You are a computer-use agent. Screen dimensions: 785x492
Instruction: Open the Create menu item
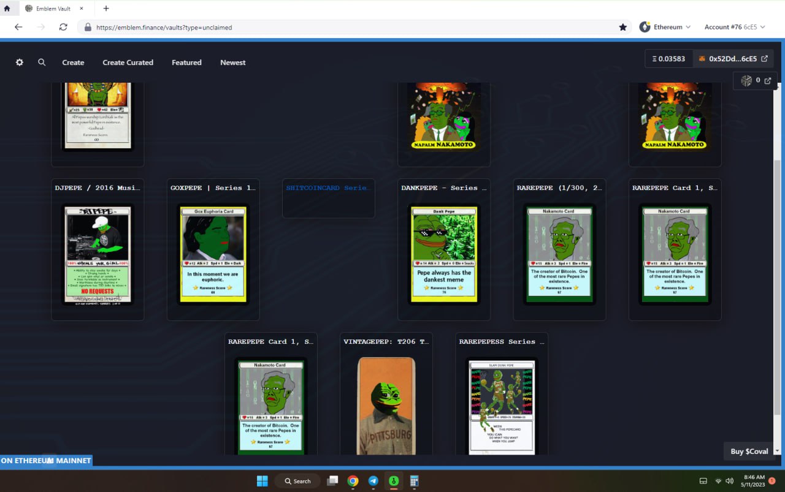click(73, 62)
